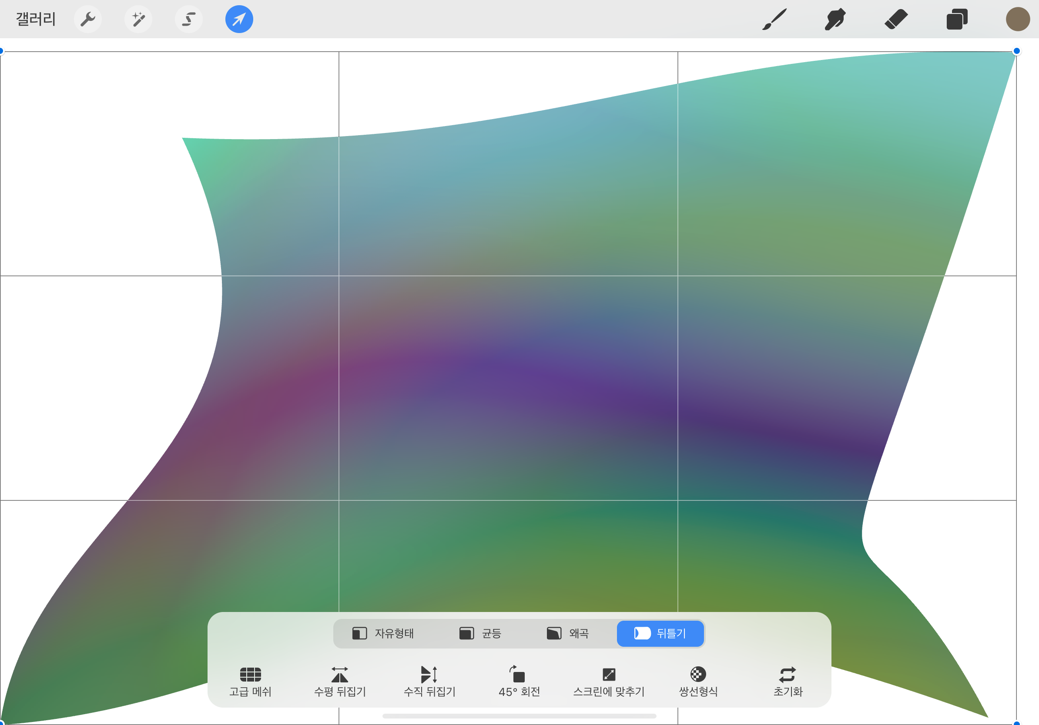Enable Advanced Mesh (고급 메쉬)
The image size is (1039, 725).
(x=250, y=682)
